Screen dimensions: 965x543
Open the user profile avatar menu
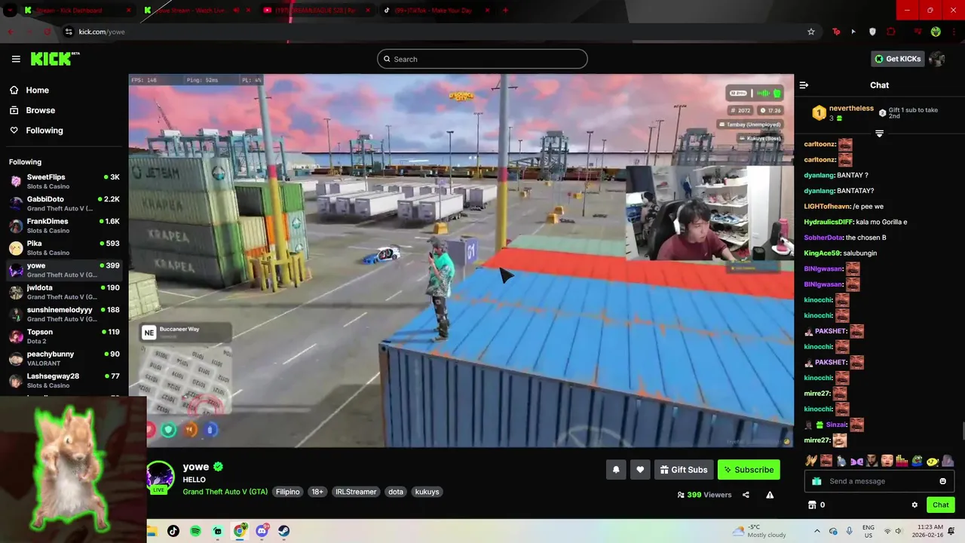pos(937,59)
